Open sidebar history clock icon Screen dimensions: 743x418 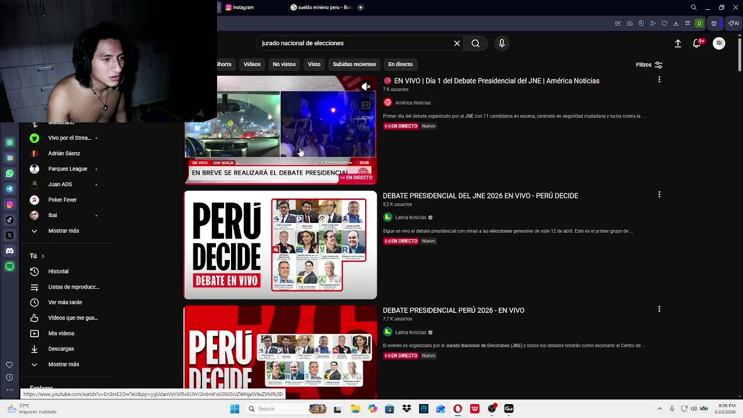(9, 377)
